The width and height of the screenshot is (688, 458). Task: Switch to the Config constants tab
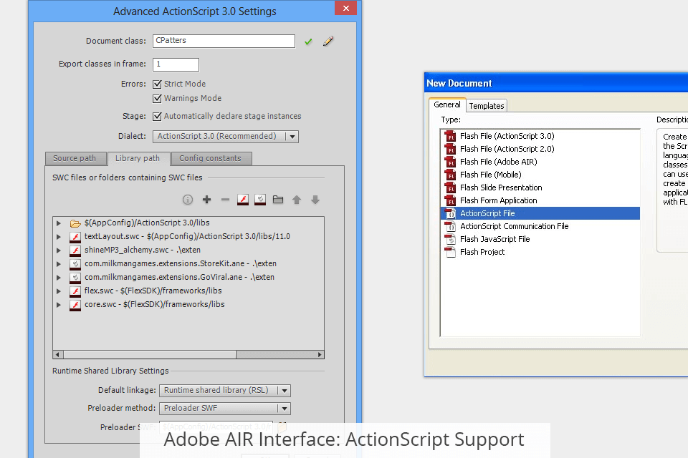click(211, 159)
